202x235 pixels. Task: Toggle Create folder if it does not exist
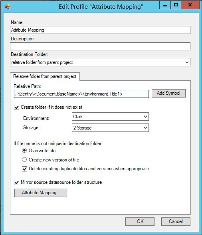pyautogui.click(x=16, y=107)
